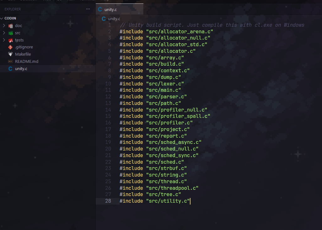Image resolution: width=322 pixels, height=230 pixels.
Task: Click the doc folder icon
Action: [10, 26]
